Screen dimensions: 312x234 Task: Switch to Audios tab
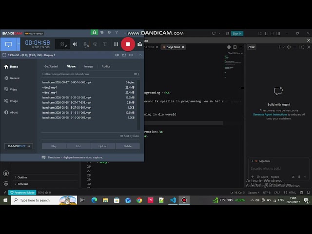[106, 66]
